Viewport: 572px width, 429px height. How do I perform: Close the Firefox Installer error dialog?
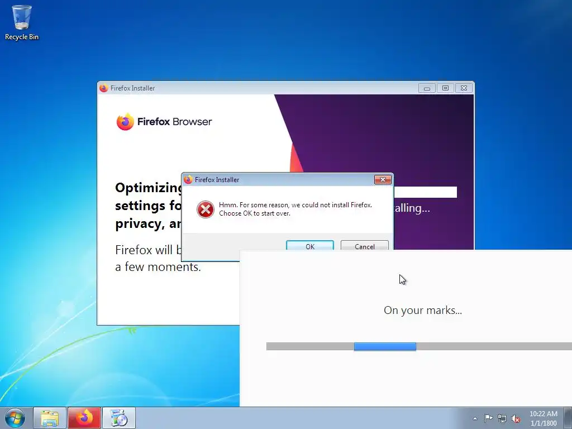[x=383, y=179]
